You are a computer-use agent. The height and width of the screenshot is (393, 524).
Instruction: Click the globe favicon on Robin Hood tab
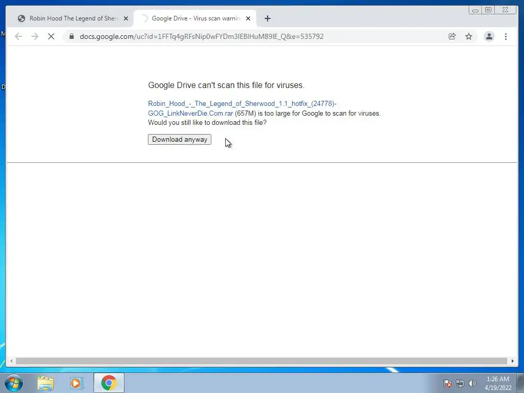point(21,18)
